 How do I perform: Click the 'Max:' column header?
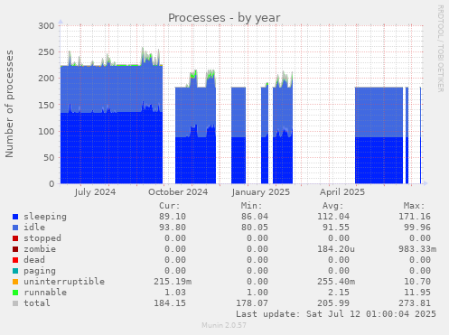[414, 206]
